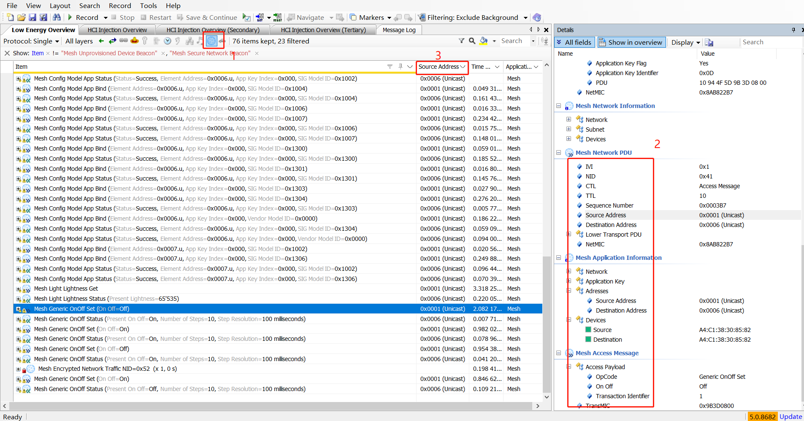Click the previous tab scroll arrow
Screen dimensions: 804x421
point(531,30)
